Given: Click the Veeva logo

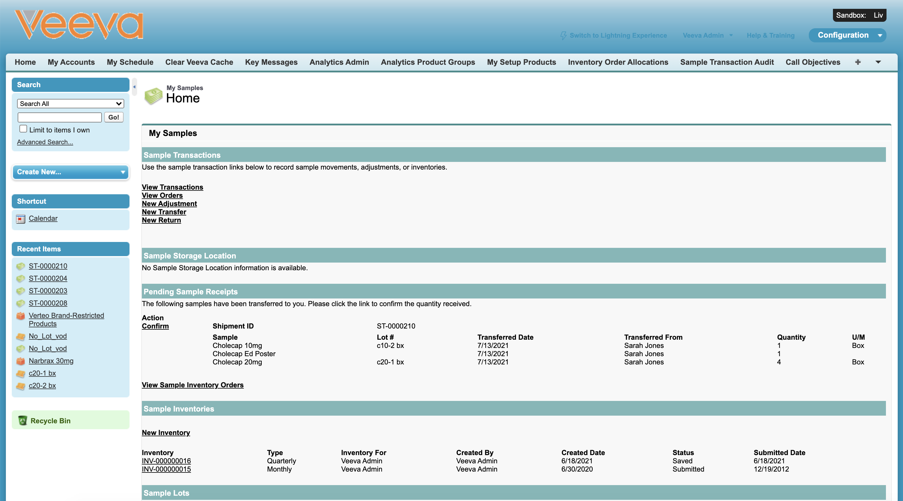Looking at the screenshot, I should coord(79,24).
